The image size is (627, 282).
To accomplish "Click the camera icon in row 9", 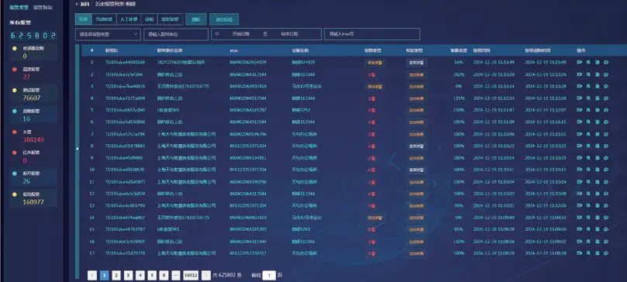I will pos(580,158).
